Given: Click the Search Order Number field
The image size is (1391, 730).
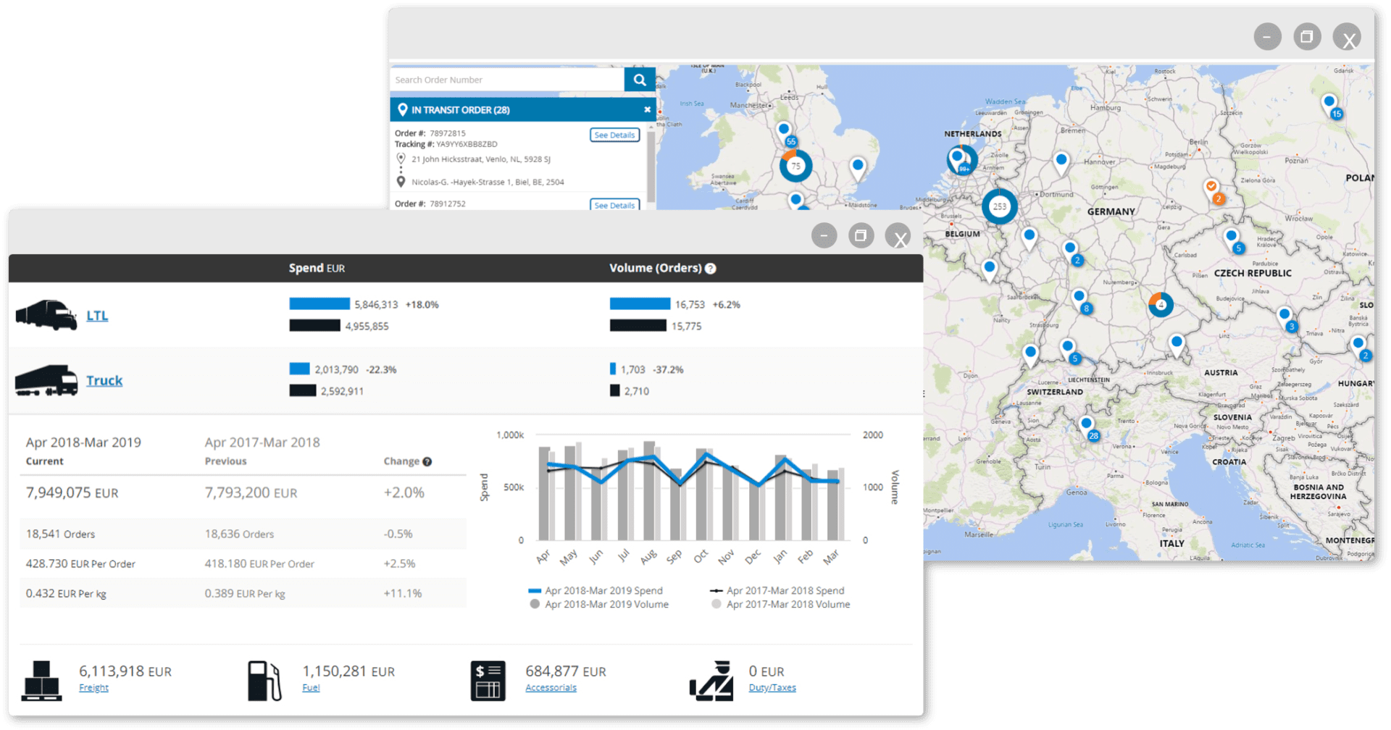Looking at the screenshot, I should point(507,80).
